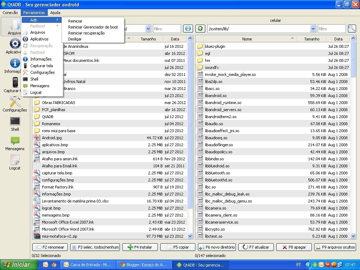Expand the Adb submenu arrow
This screenshot has width=360, height=270.
[x=57, y=20]
